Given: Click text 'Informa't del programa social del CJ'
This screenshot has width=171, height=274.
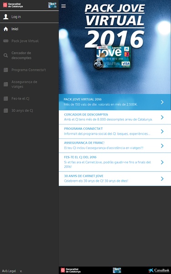Looking at the screenshot, I should (90, 134).
